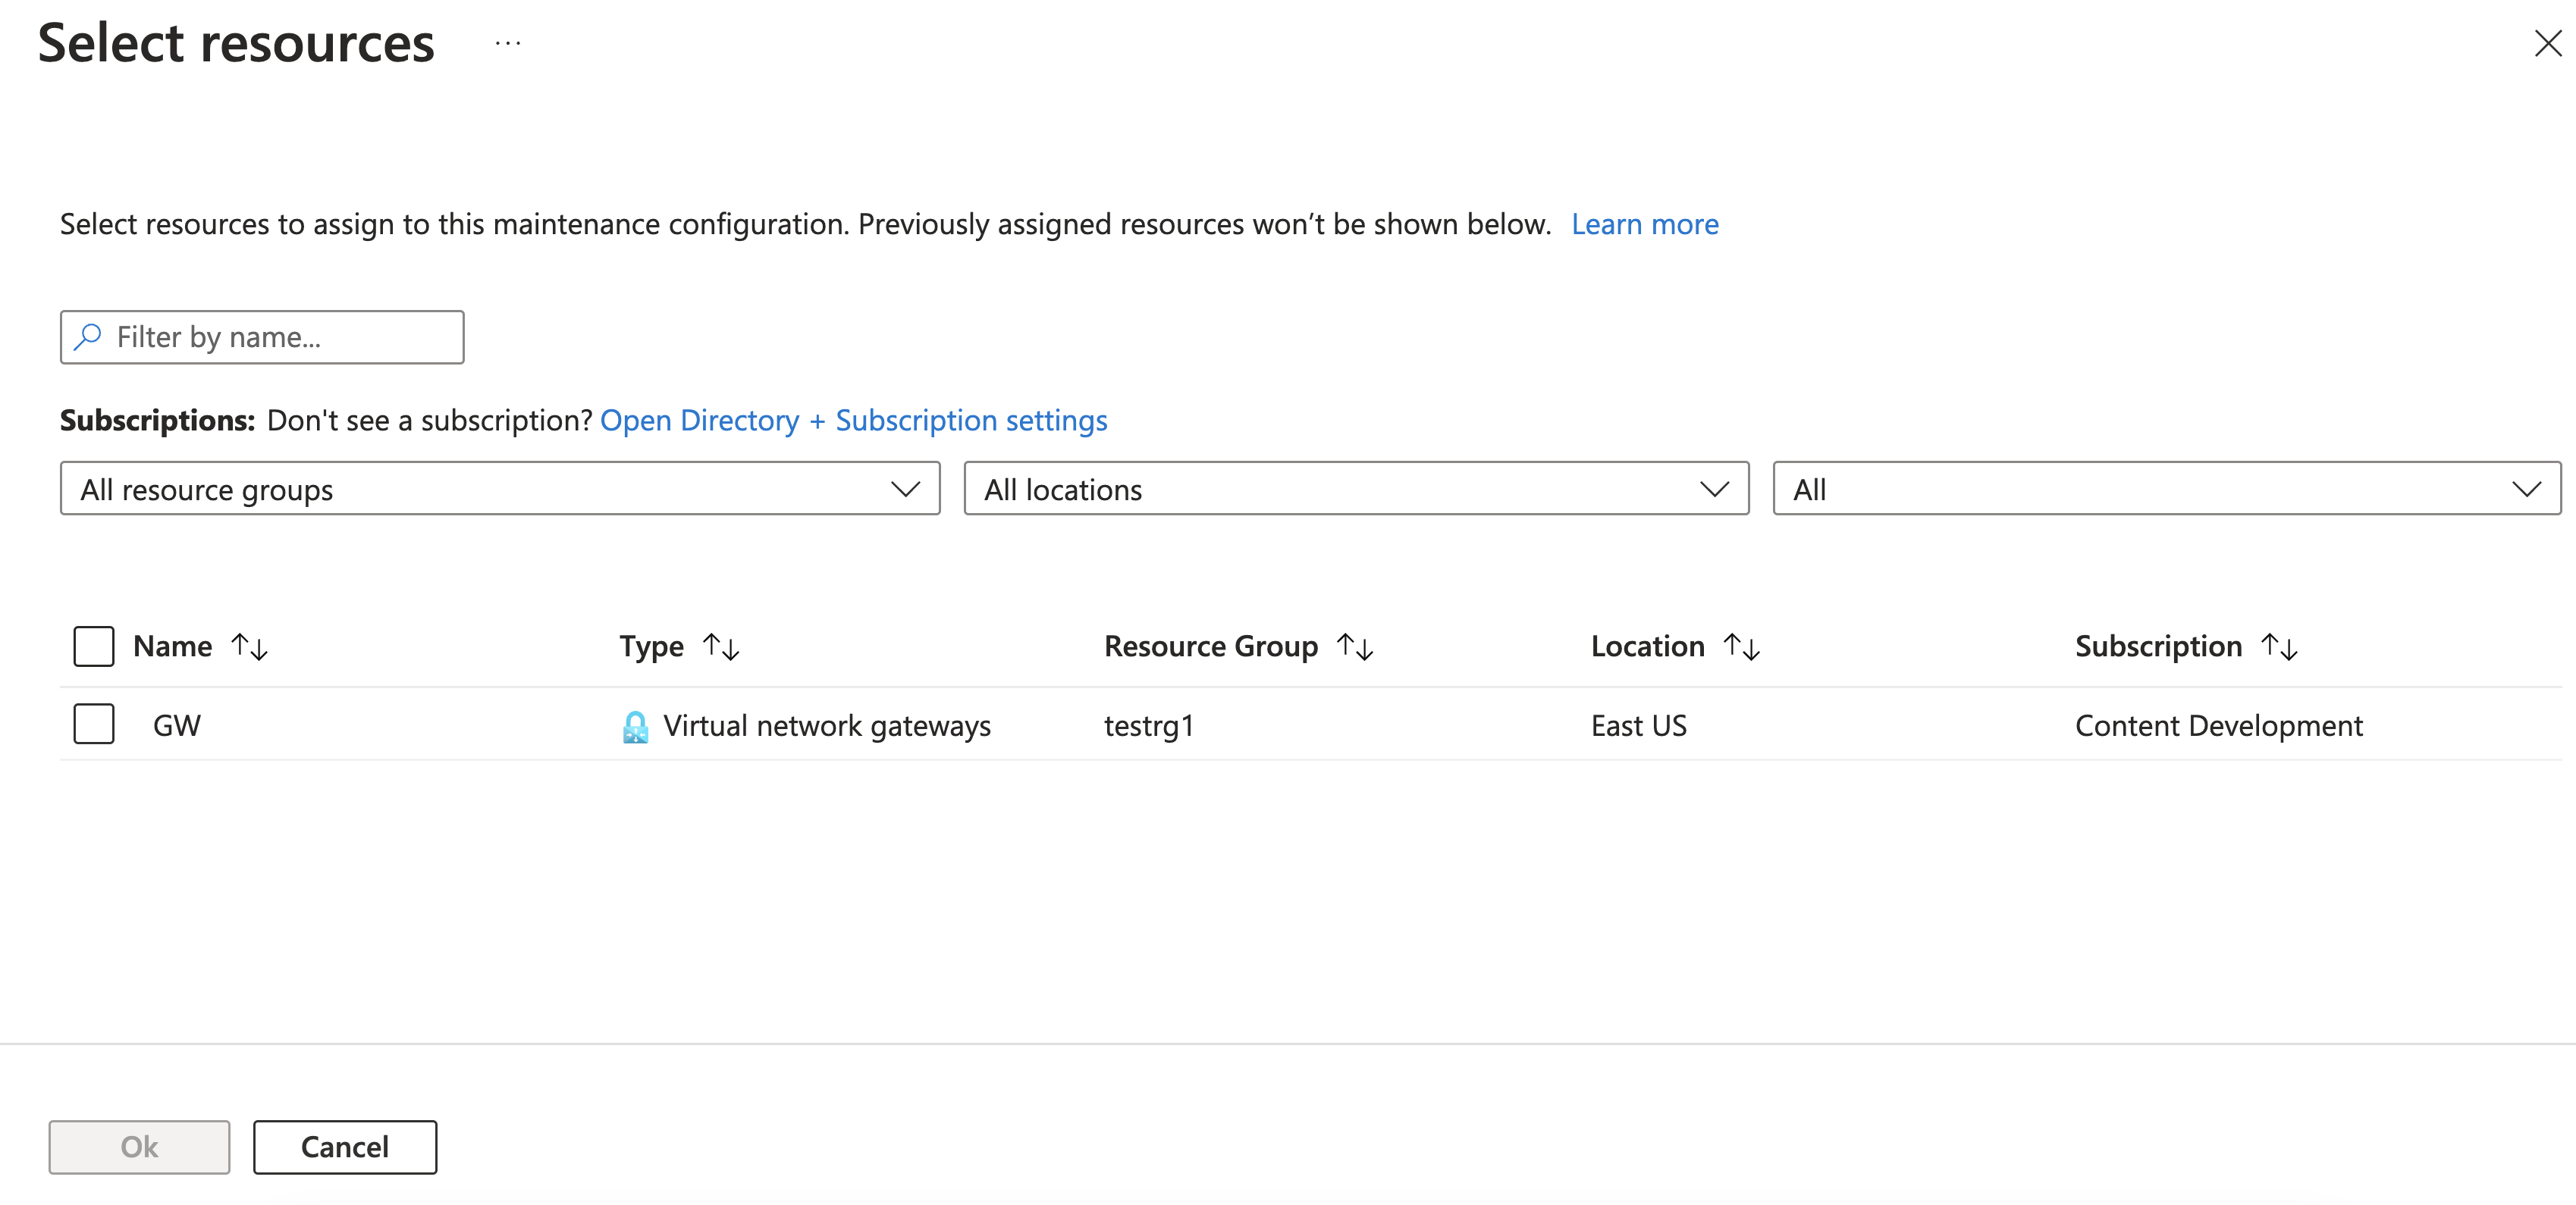
Task: Sort by Subscription arrows icon
Action: (2279, 647)
